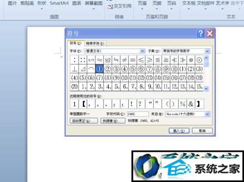This screenshot has width=244, height=182.
Task: Select the circled dot ⊙ symbol
Action: (199, 60)
